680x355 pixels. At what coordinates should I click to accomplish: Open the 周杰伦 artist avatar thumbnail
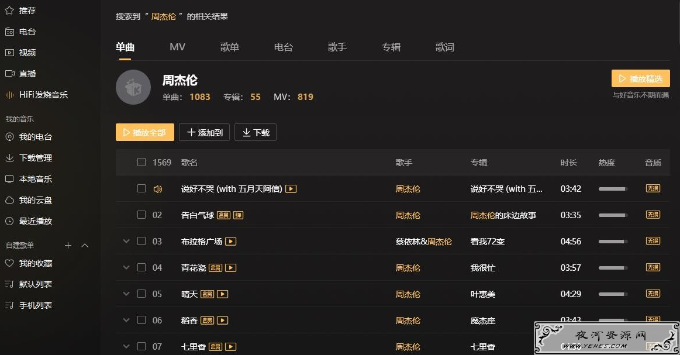coord(133,87)
